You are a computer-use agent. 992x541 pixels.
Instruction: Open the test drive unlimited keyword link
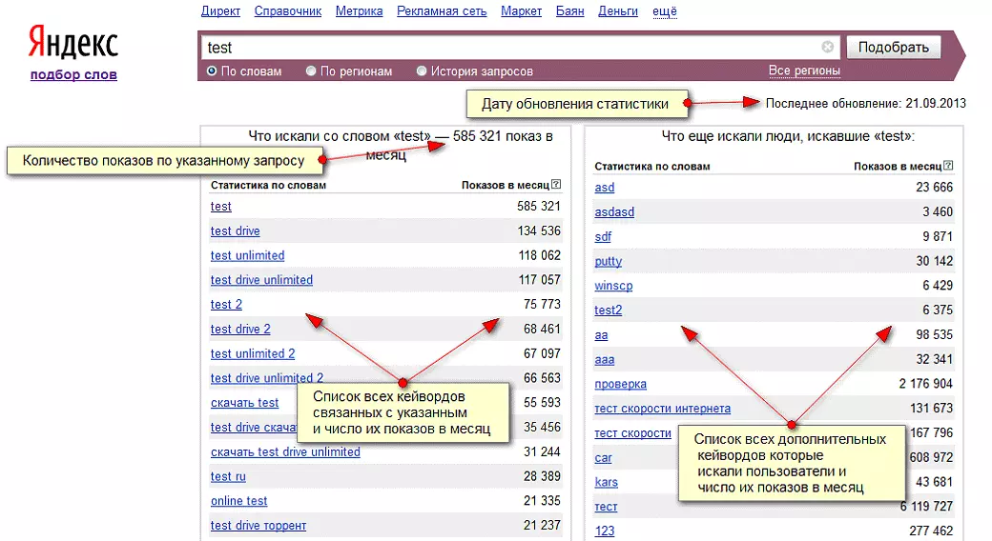tap(261, 280)
